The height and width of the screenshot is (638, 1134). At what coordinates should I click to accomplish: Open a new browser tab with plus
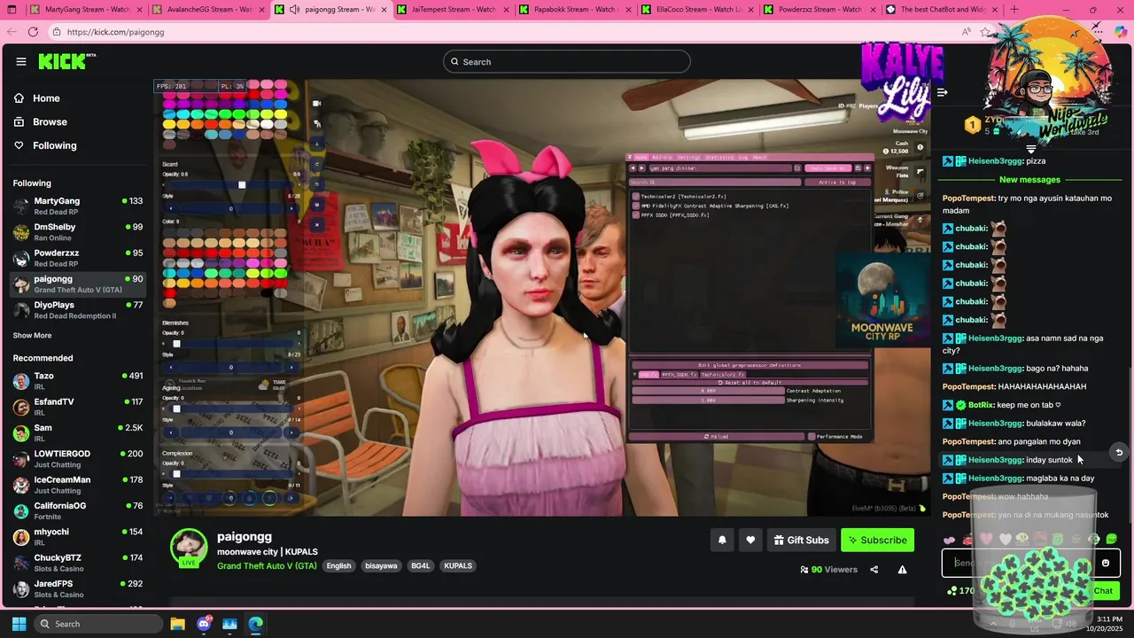pos(1014,10)
